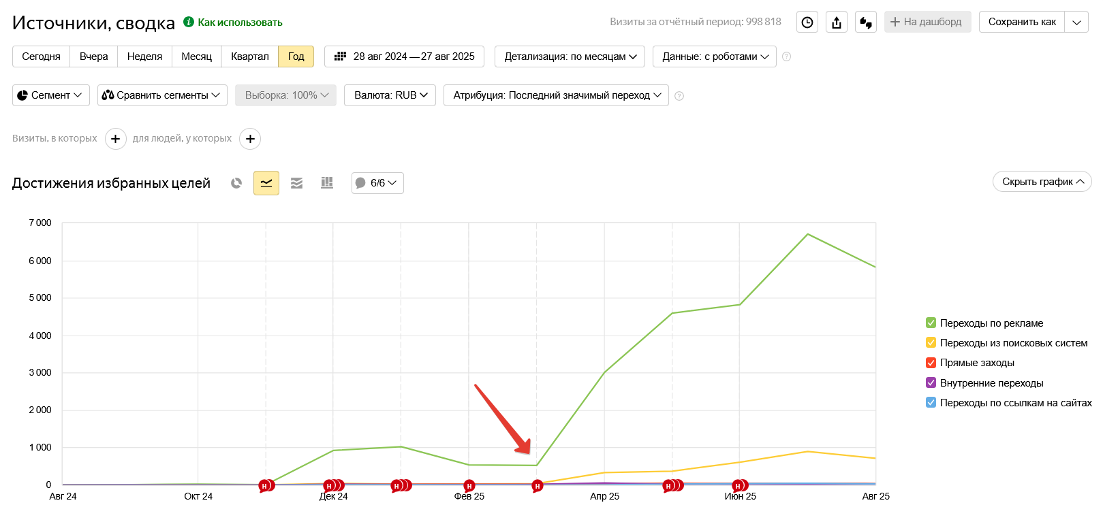Switch to stacked area chart view
Screen dimensions: 1103x522
[296, 183]
